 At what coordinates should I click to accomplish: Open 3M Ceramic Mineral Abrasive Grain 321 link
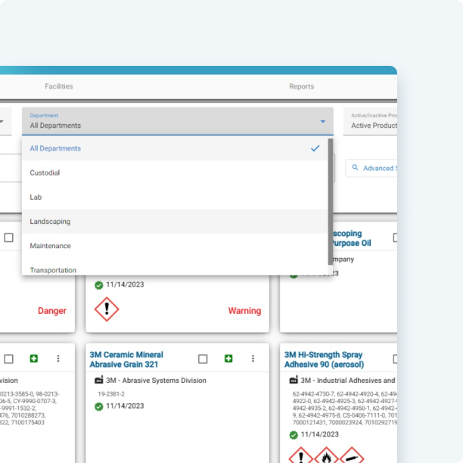click(126, 359)
